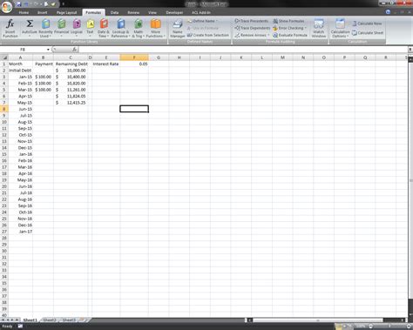Click the Name Box showing F8
The width and height of the screenshot is (413, 330).
24,50
